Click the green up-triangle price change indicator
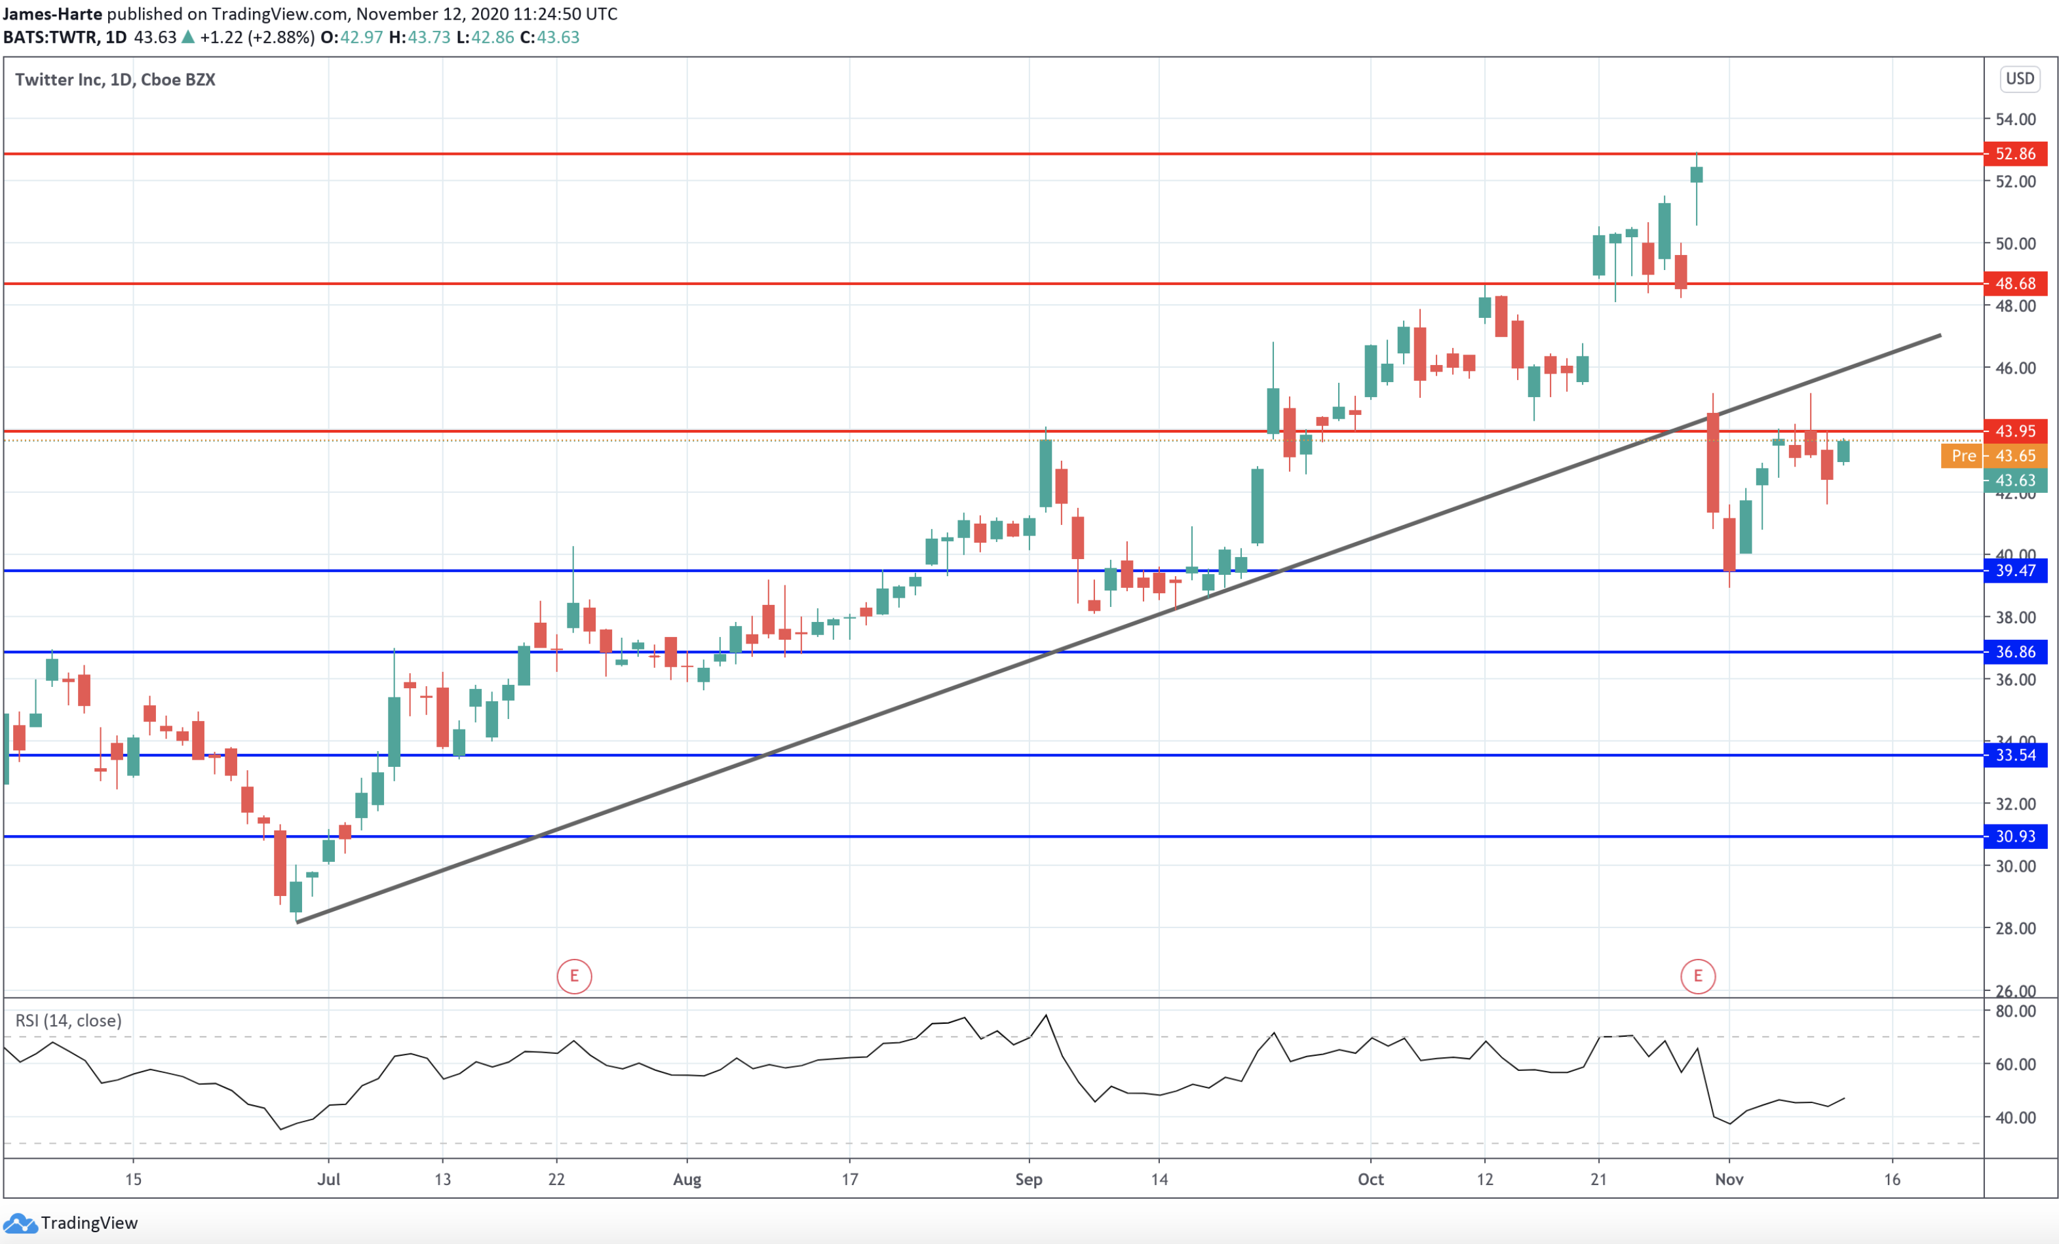Image resolution: width=2059 pixels, height=1244 pixels. 188,37
